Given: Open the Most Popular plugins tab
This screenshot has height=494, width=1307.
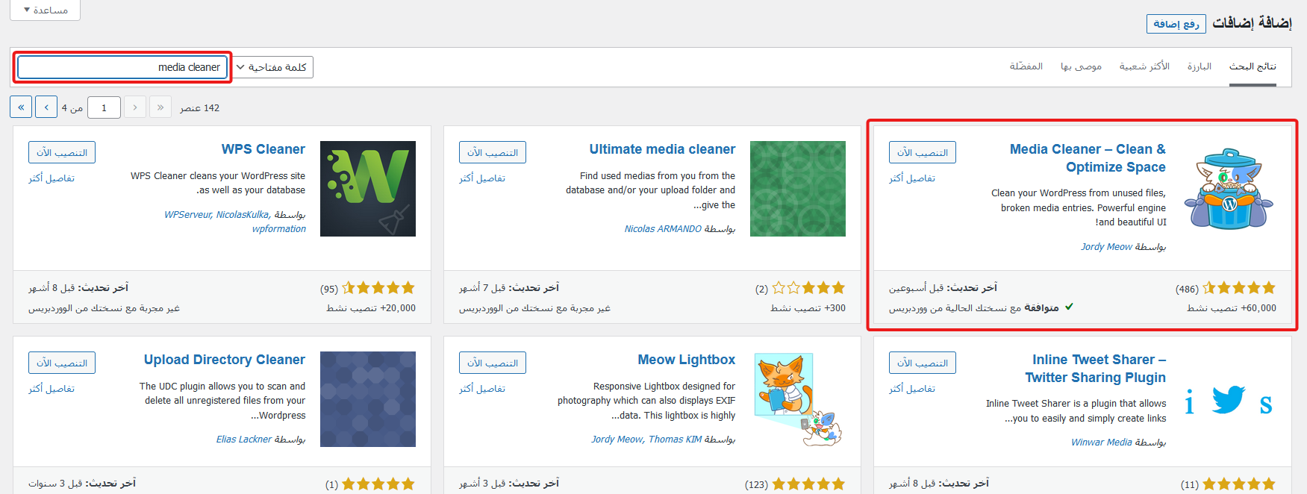Looking at the screenshot, I should point(1144,66).
